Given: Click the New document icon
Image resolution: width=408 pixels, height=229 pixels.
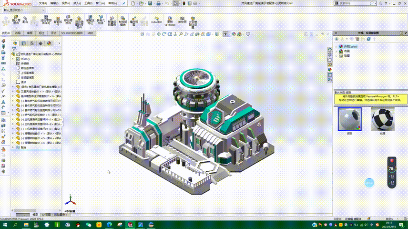Looking at the screenshot, I should (x=133, y=3).
